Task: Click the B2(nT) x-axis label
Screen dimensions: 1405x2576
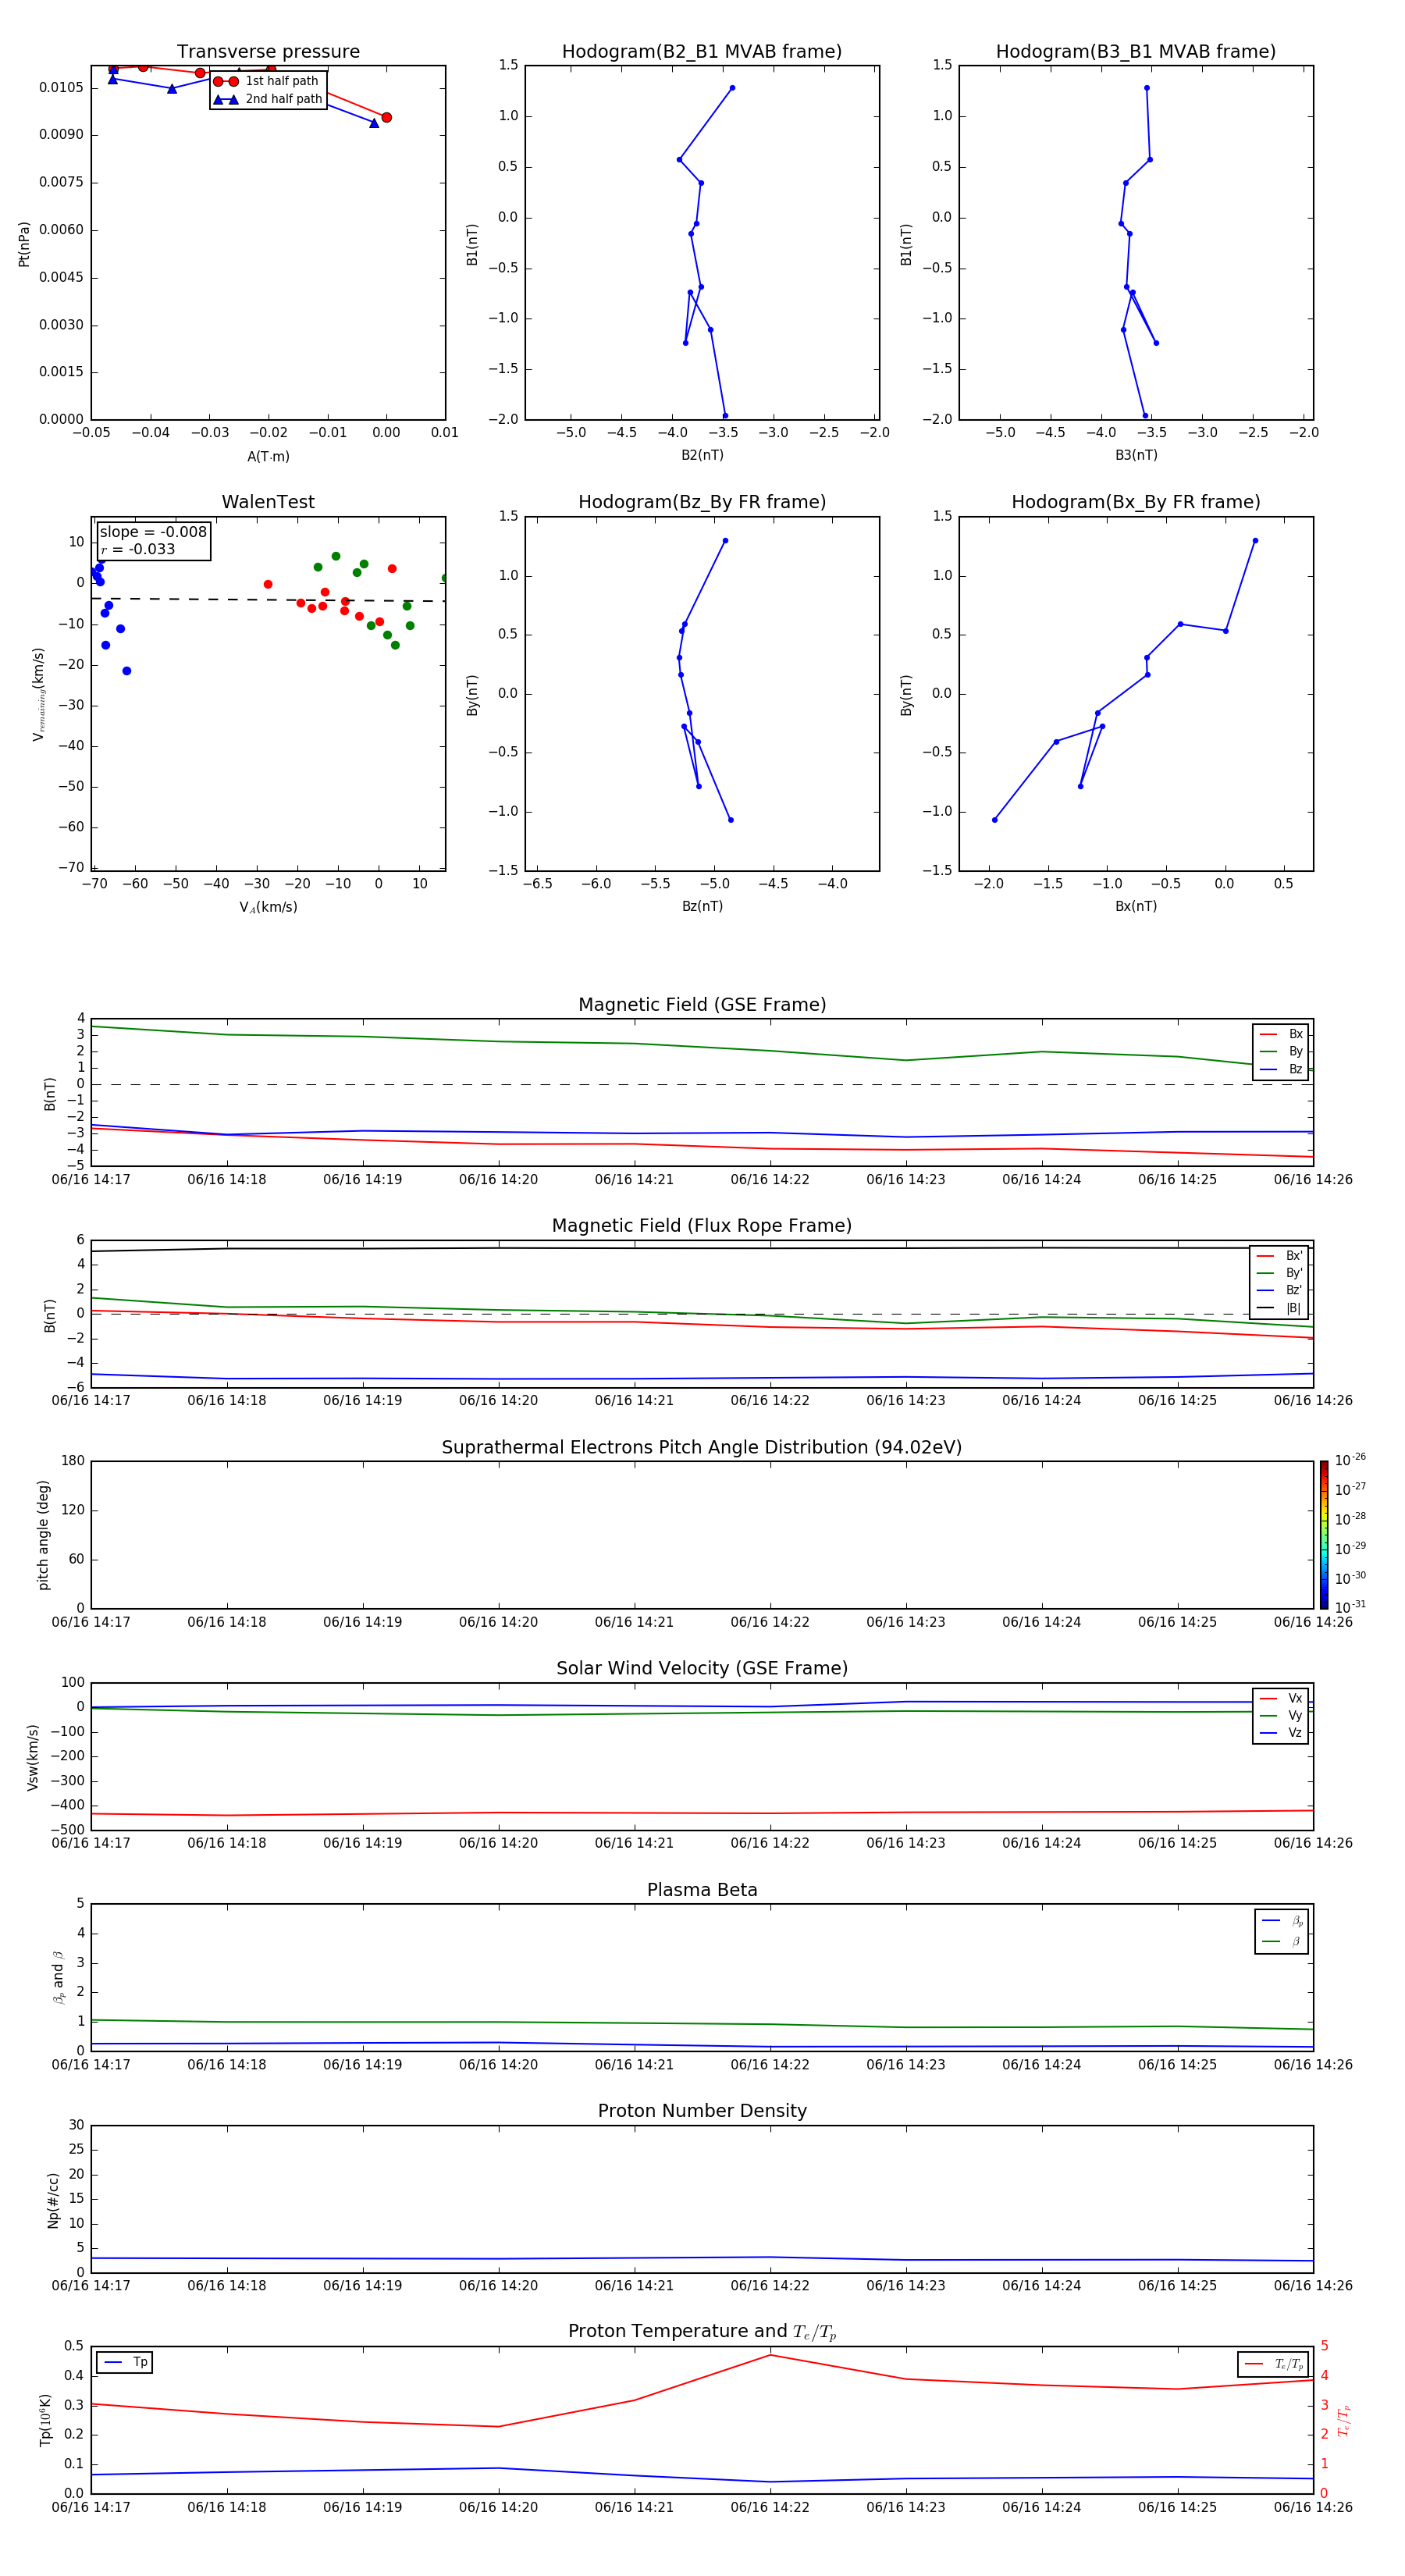Action: pos(702,455)
